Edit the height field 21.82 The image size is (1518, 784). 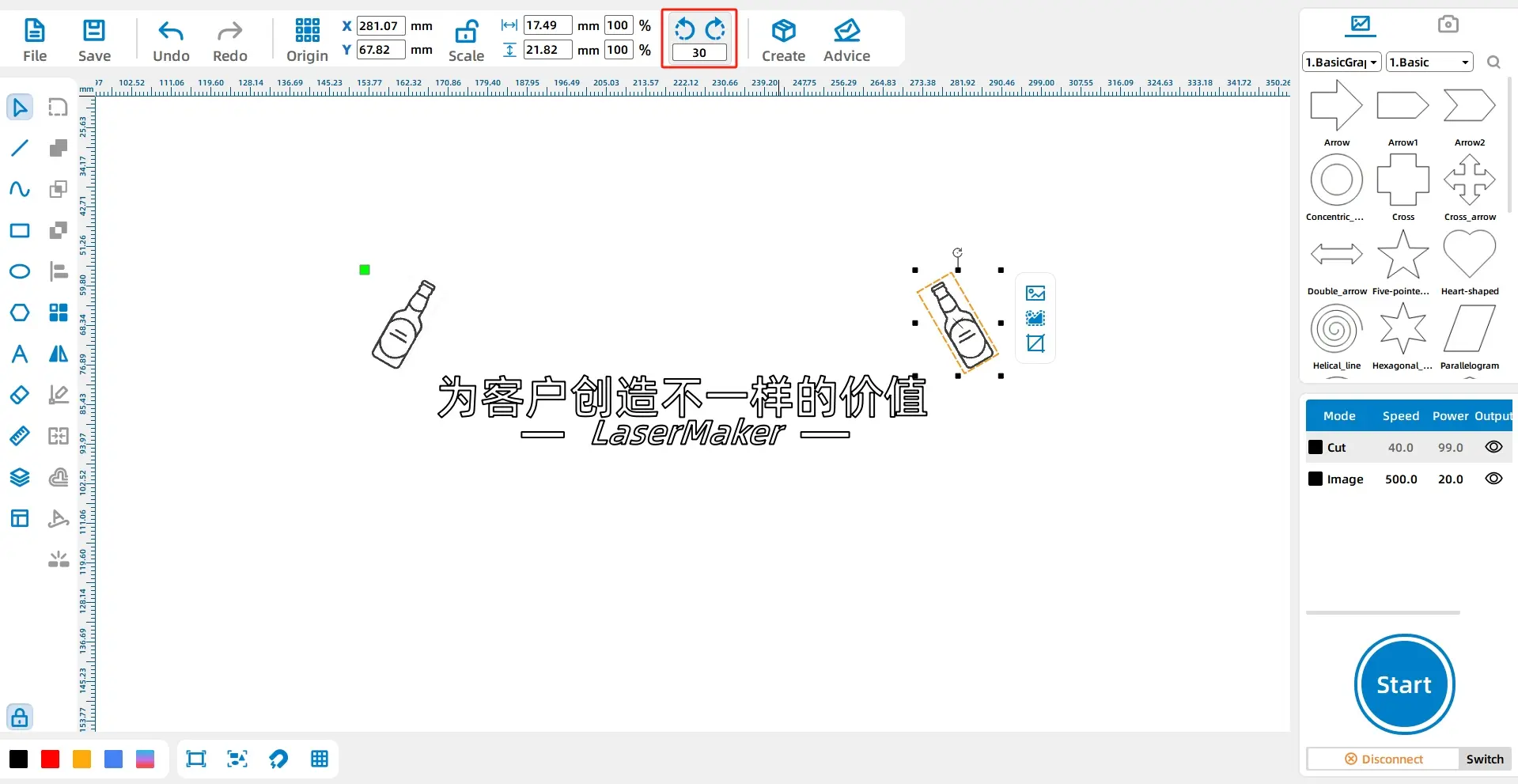coord(547,50)
